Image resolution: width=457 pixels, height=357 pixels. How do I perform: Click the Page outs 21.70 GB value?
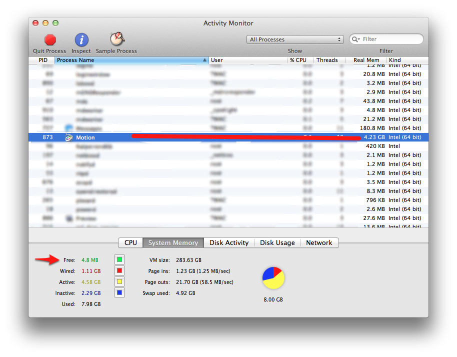pos(204,282)
